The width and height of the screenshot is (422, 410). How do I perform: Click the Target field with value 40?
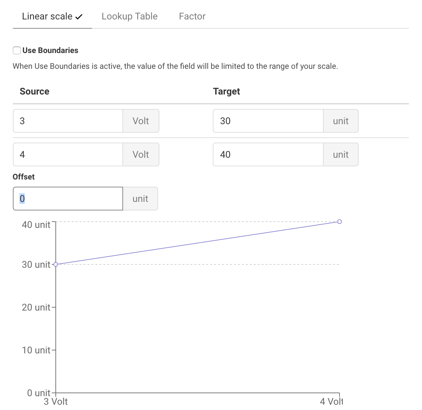click(268, 154)
